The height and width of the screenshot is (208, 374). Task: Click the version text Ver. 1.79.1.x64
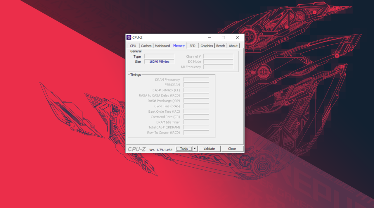click(x=161, y=150)
